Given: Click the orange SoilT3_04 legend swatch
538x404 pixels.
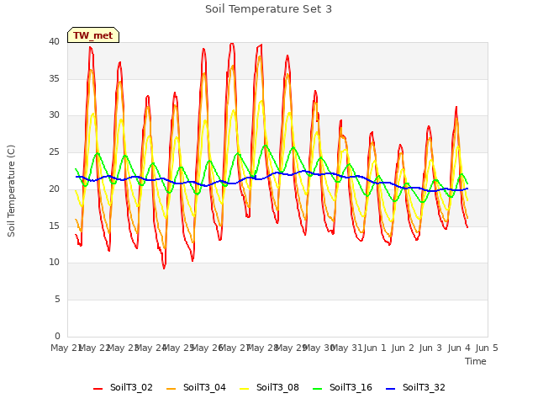Looking at the screenshot, I should [171, 389].
